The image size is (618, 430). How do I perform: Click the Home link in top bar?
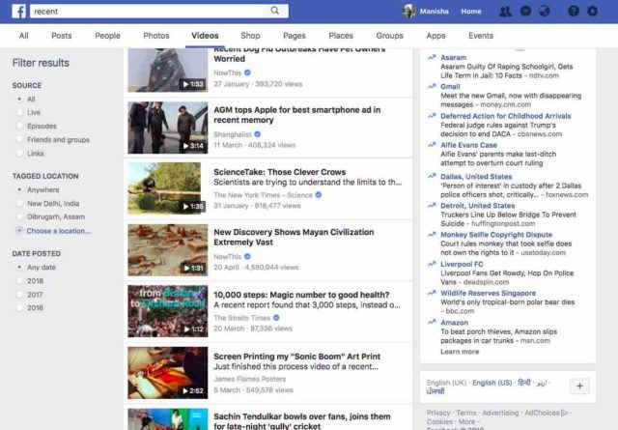coord(471,12)
